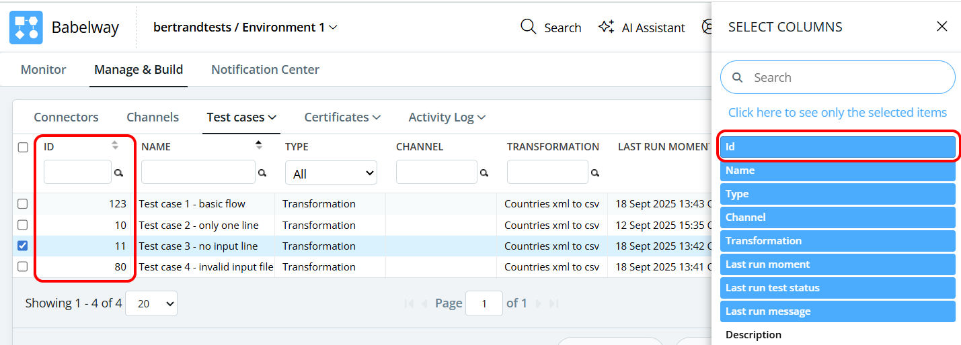The height and width of the screenshot is (345, 961).
Task: Click the NAME column sort arrows
Action: (x=259, y=145)
